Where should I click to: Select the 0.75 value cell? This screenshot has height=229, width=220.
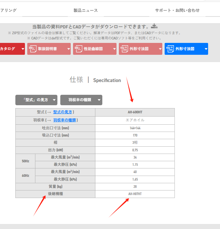pyautogui.click(x=135, y=150)
